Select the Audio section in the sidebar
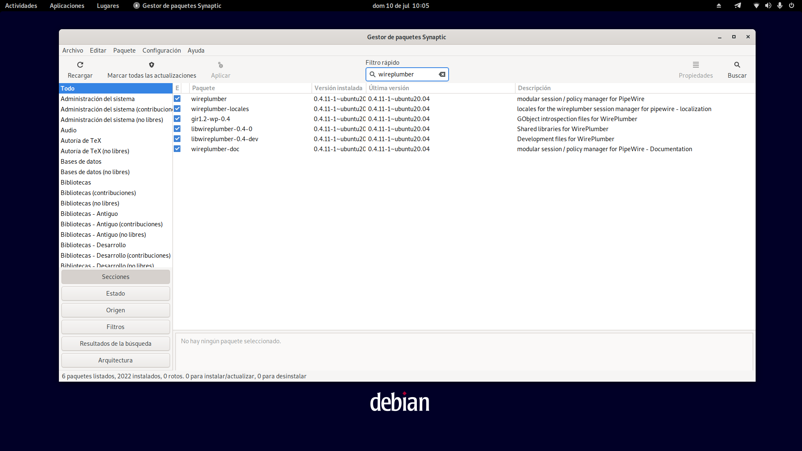802x451 pixels. [x=69, y=130]
